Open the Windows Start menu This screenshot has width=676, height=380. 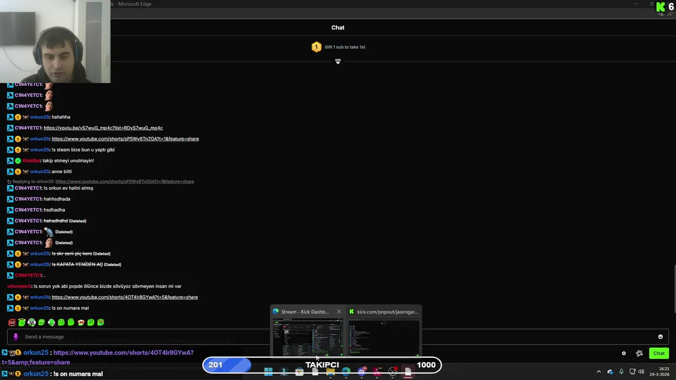click(x=268, y=372)
